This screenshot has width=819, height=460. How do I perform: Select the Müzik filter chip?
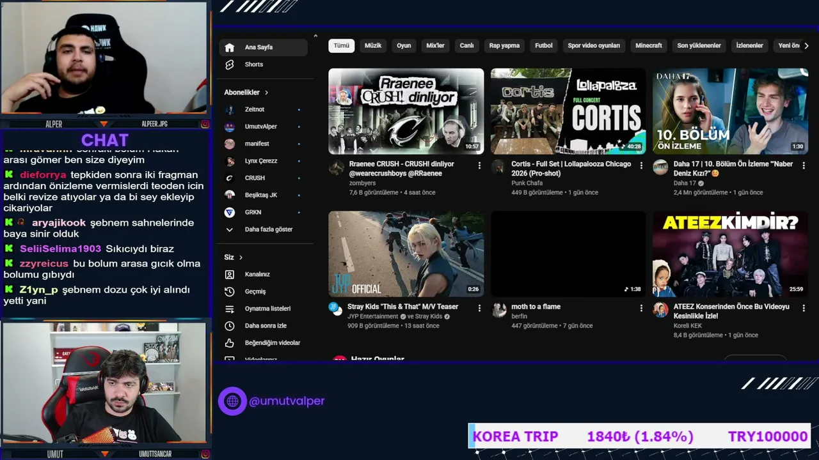coord(373,46)
